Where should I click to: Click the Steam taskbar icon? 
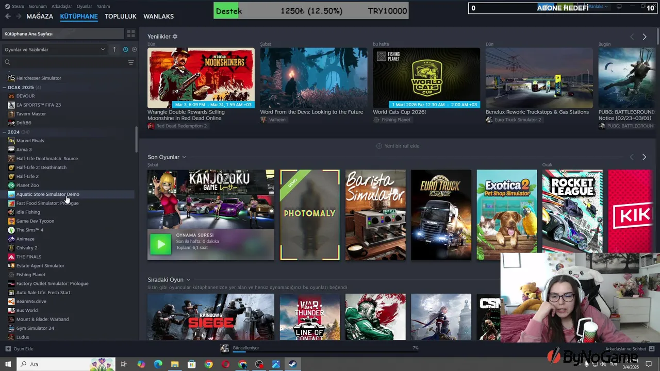coord(292,364)
